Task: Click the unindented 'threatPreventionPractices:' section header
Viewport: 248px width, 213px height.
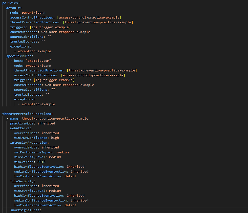Action: pyautogui.click(x=28, y=114)
